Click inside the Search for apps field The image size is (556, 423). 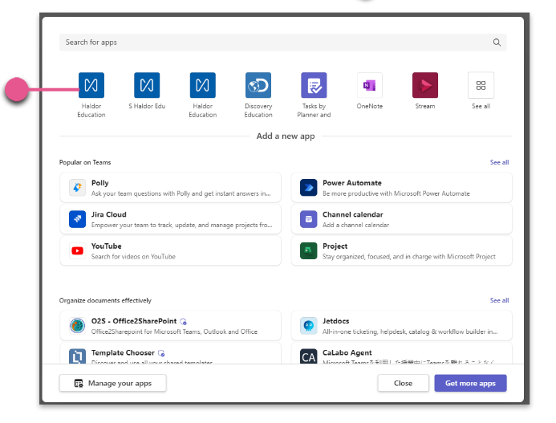click(283, 43)
